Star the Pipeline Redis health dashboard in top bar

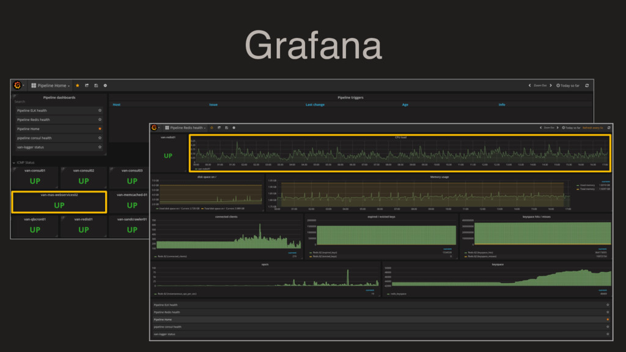pos(212,128)
